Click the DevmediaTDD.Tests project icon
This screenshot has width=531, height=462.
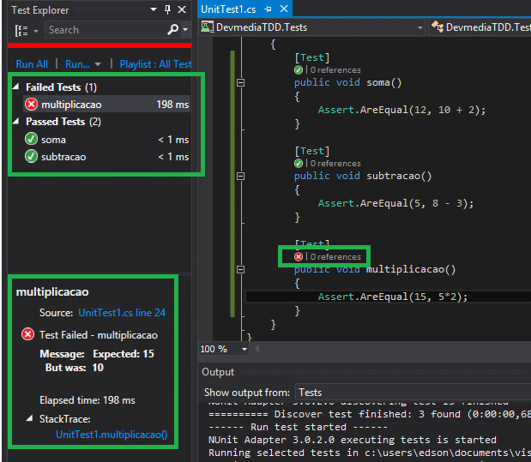tap(208, 27)
